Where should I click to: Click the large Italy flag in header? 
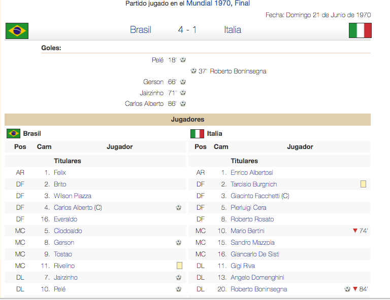coord(360,30)
